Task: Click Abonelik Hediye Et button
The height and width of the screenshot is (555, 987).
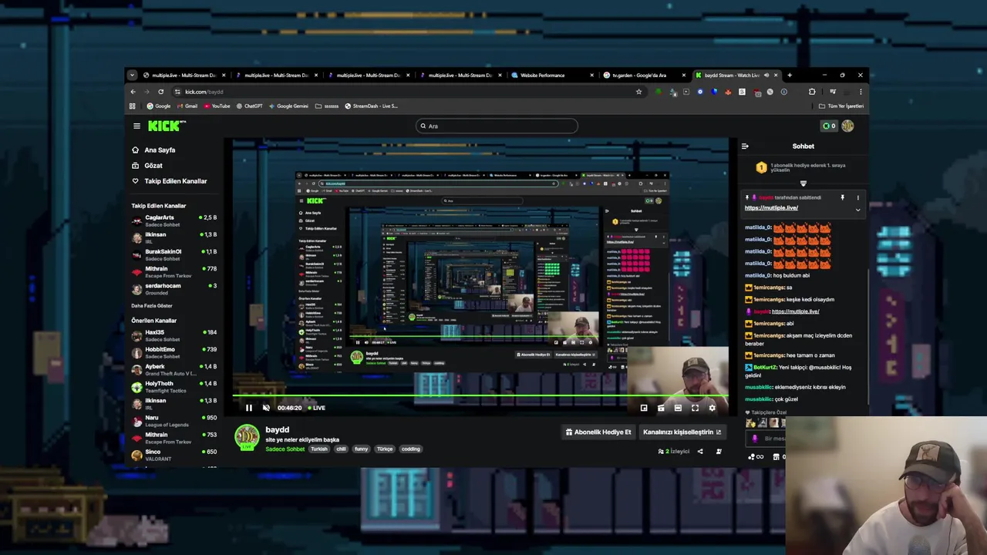Action: pos(598,432)
